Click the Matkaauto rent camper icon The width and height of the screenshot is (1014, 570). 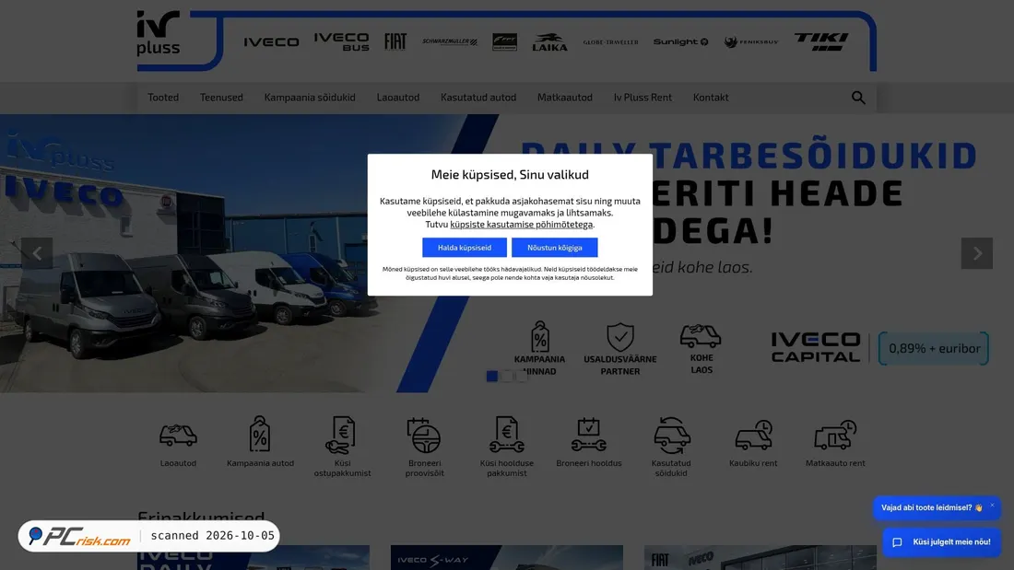pyautogui.click(x=835, y=435)
